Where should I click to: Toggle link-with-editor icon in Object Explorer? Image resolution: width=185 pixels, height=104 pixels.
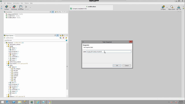pos(58,35)
